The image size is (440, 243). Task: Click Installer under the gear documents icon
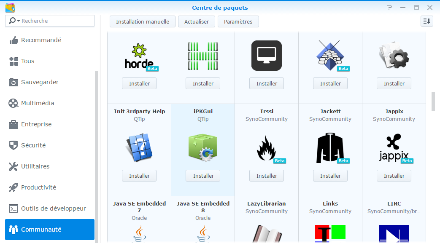(394, 83)
